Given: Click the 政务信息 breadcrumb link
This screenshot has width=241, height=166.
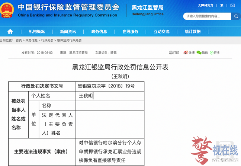Looking at the screenshot, I should click(x=32, y=40).
